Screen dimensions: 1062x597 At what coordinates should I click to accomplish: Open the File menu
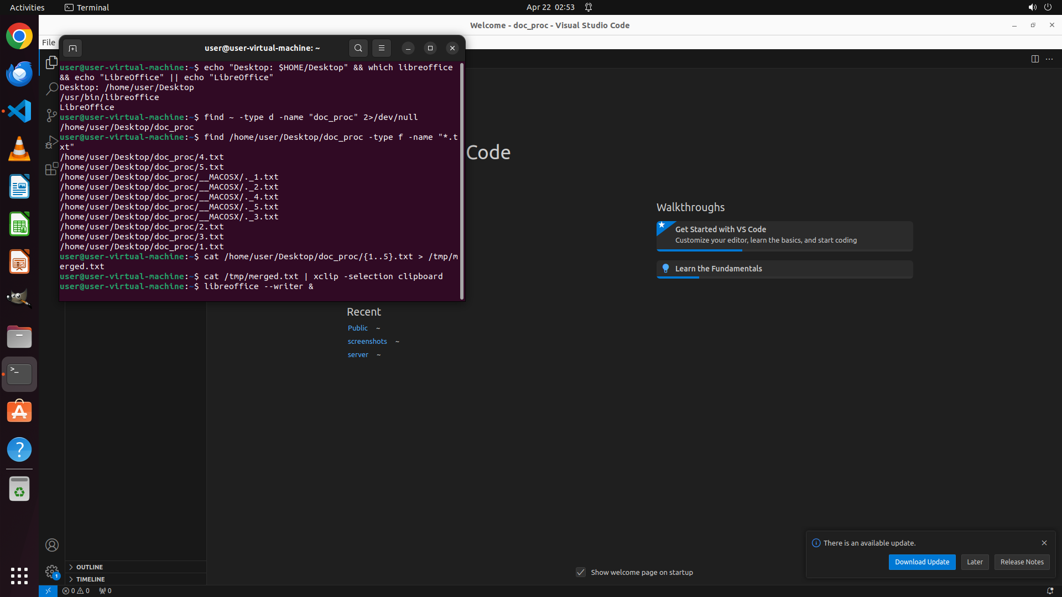[49, 43]
